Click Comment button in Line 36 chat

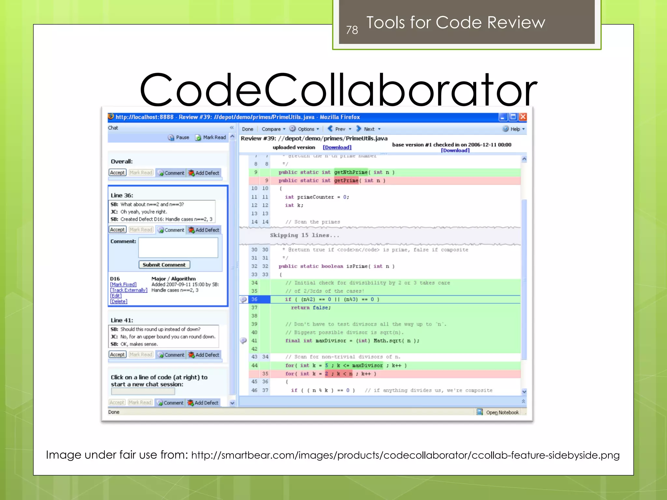[171, 230]
